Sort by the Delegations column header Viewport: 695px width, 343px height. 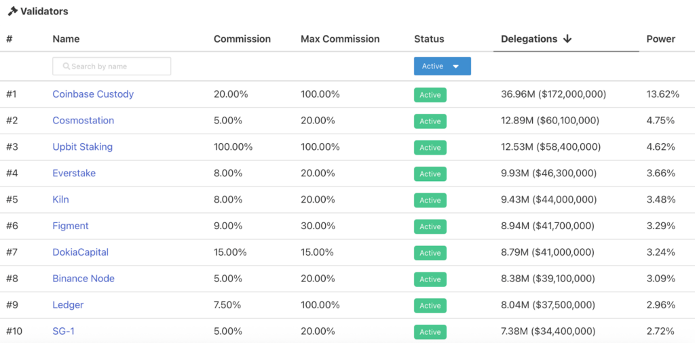[x=529, y=39]
